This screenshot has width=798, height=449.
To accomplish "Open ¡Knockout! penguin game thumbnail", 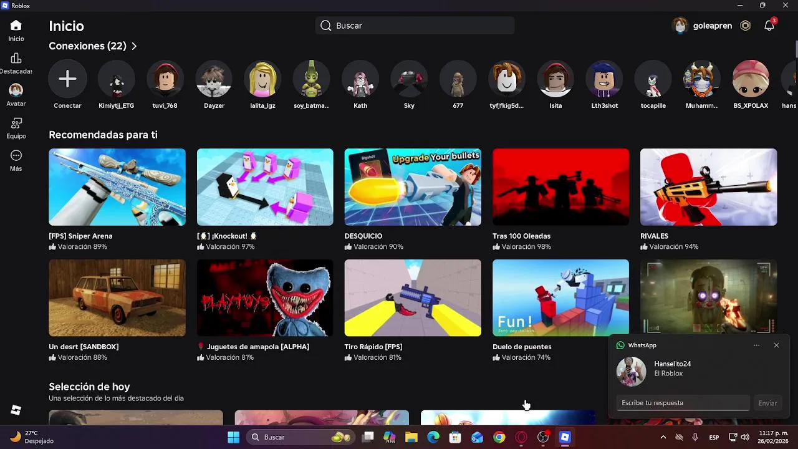I will coord(265,187).
